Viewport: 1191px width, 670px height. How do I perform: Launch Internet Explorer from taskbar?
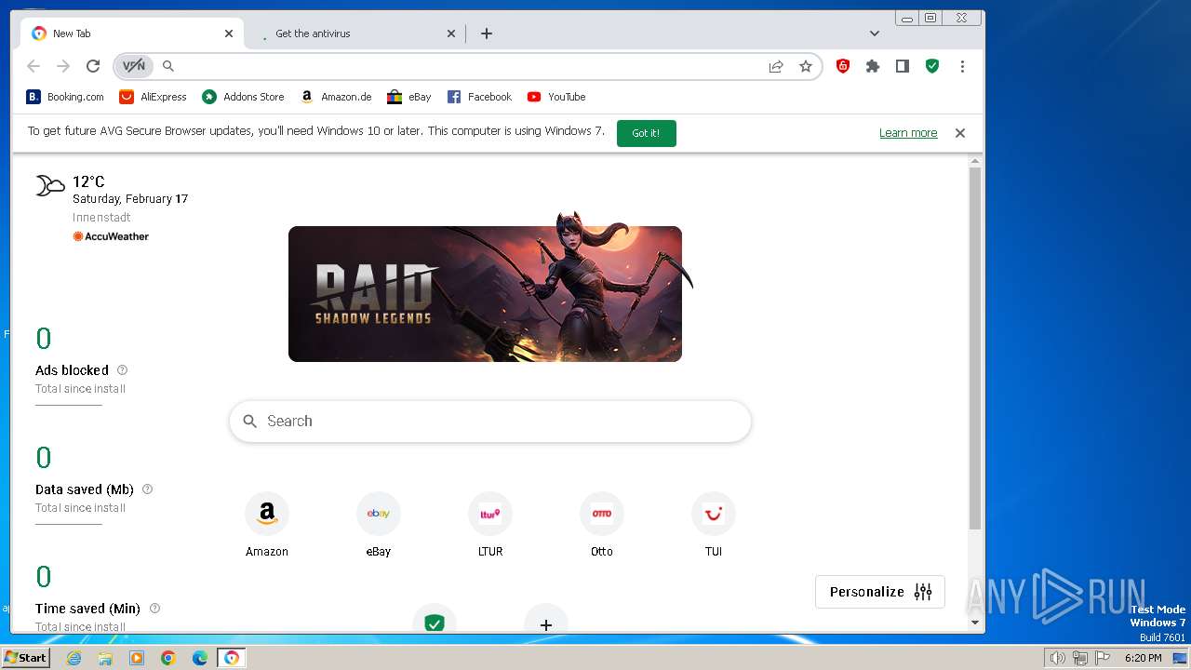(x=74, y=658)
